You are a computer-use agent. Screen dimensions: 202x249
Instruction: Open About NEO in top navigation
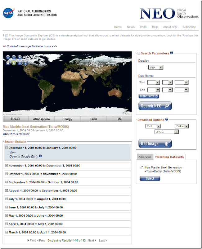coord(170,27)
